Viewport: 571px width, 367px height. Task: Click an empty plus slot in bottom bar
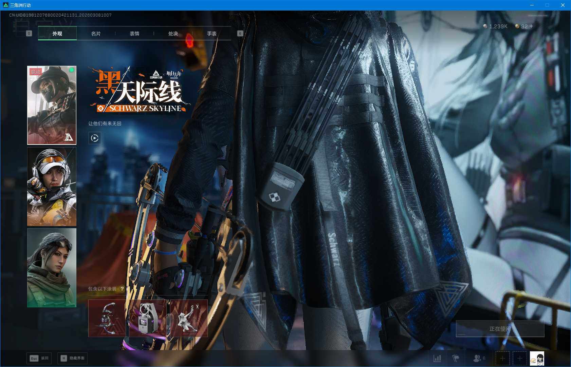pyautogui.click(x=502, y=358)
